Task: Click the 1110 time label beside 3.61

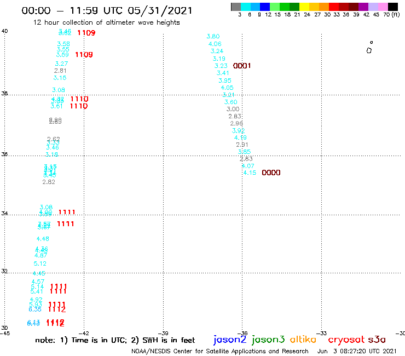Action: (79, 106)
